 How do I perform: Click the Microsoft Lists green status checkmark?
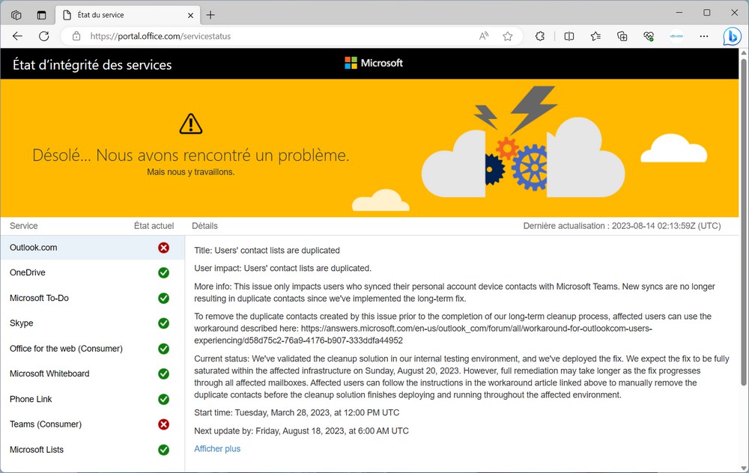point(163,450)
